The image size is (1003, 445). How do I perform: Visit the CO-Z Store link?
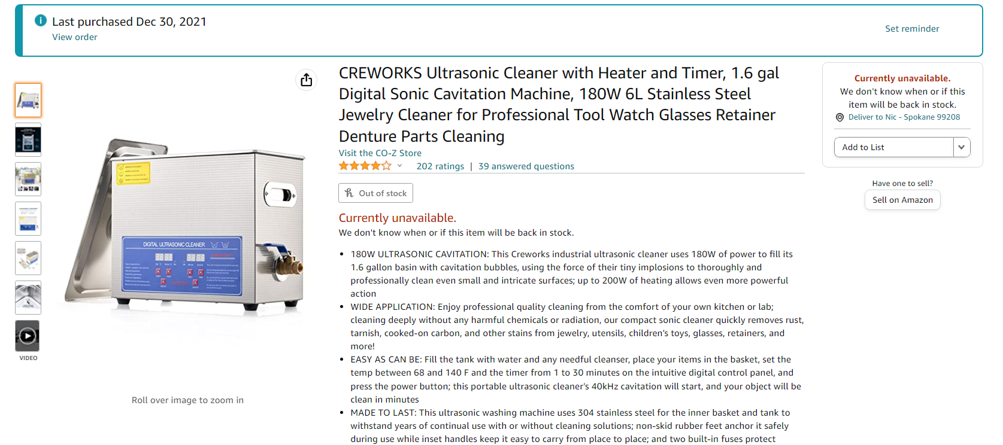[x=380, y=153]
